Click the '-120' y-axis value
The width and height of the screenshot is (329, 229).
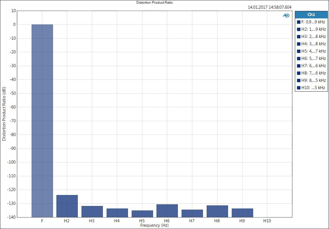tap(12, 190)
